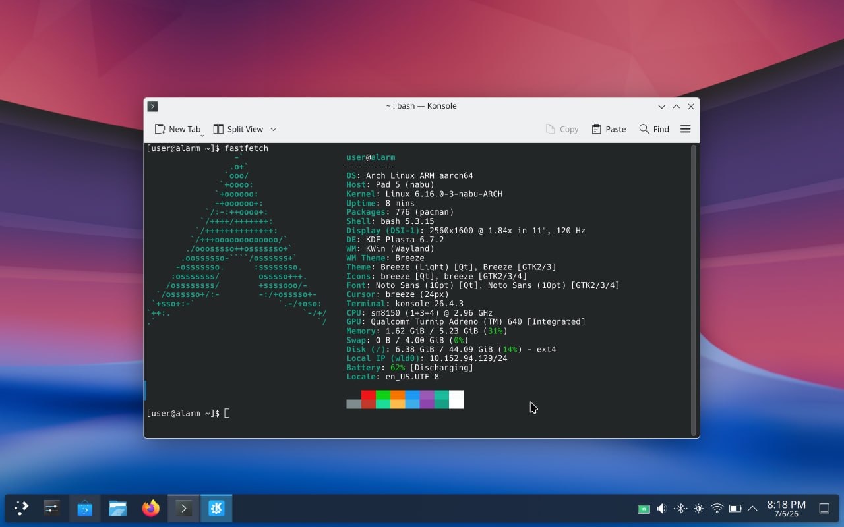Launch Firefox from the taskbar
Viewport: 844px width, 527px height.
[151, 508]
